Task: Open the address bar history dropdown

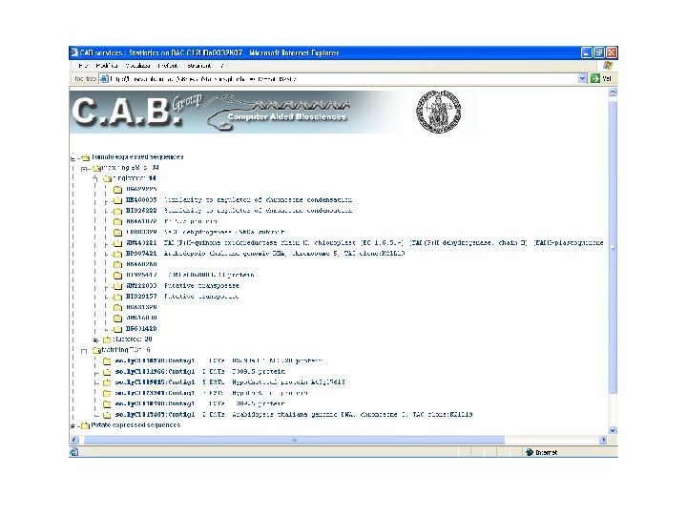Action: (x=582, y=79)
